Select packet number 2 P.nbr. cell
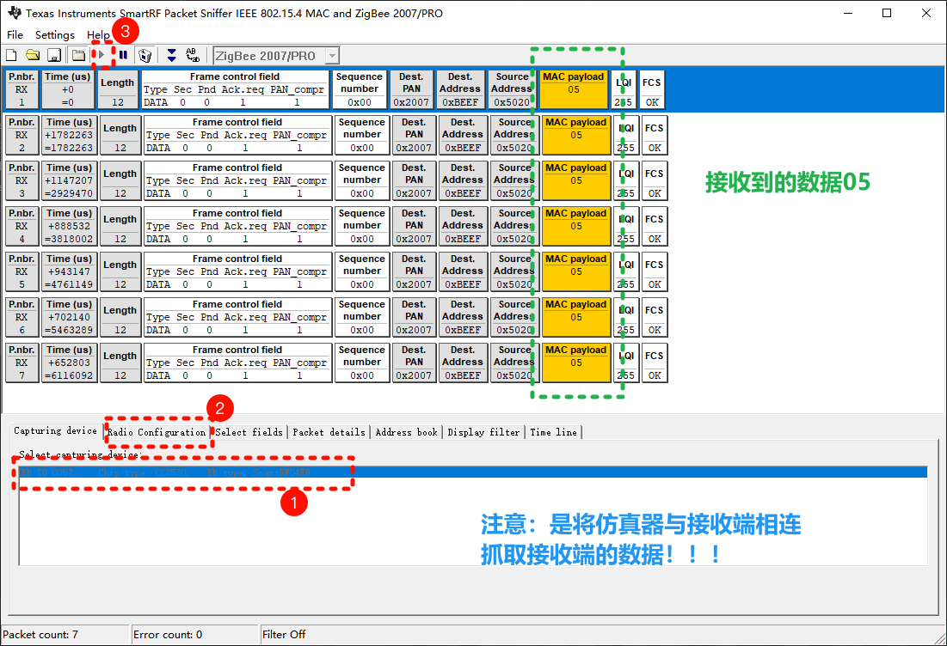Screen dimensions: 947x646 coord(22,135)
